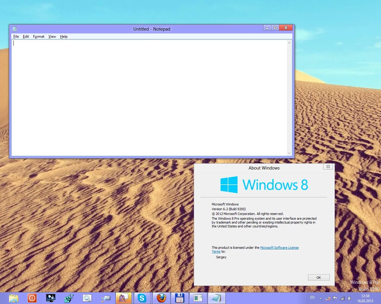Switch to the Pidgin messenger taskbar icon
Screen dimensions: 381x304
[124, 298]
